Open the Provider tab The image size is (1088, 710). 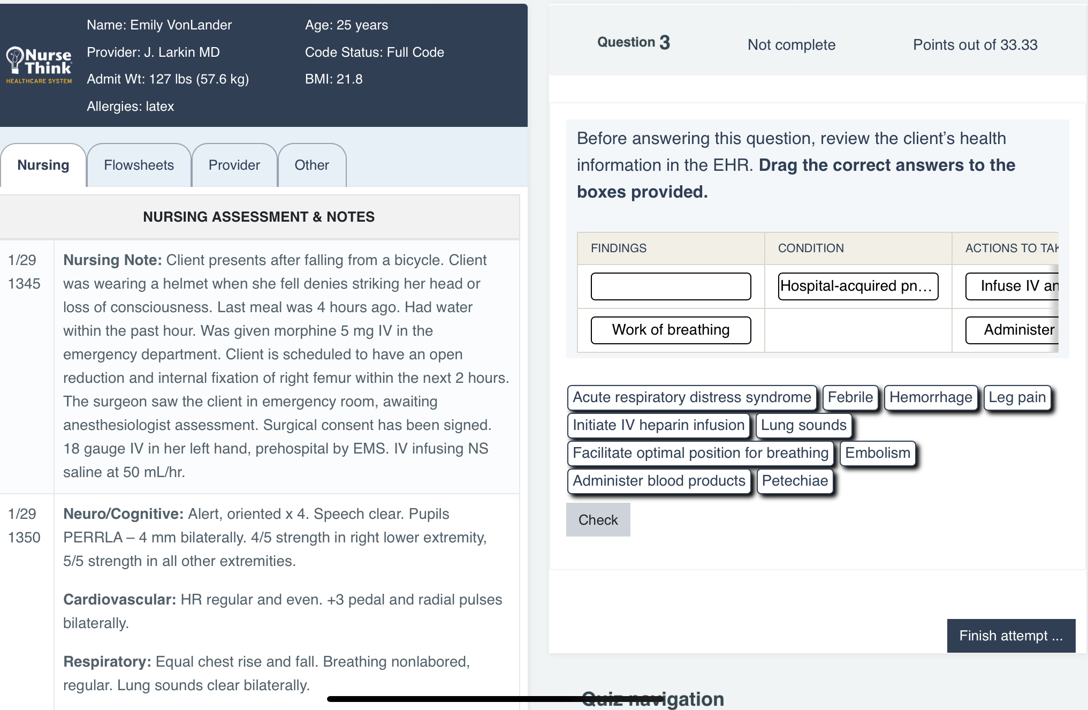[234, 165]
